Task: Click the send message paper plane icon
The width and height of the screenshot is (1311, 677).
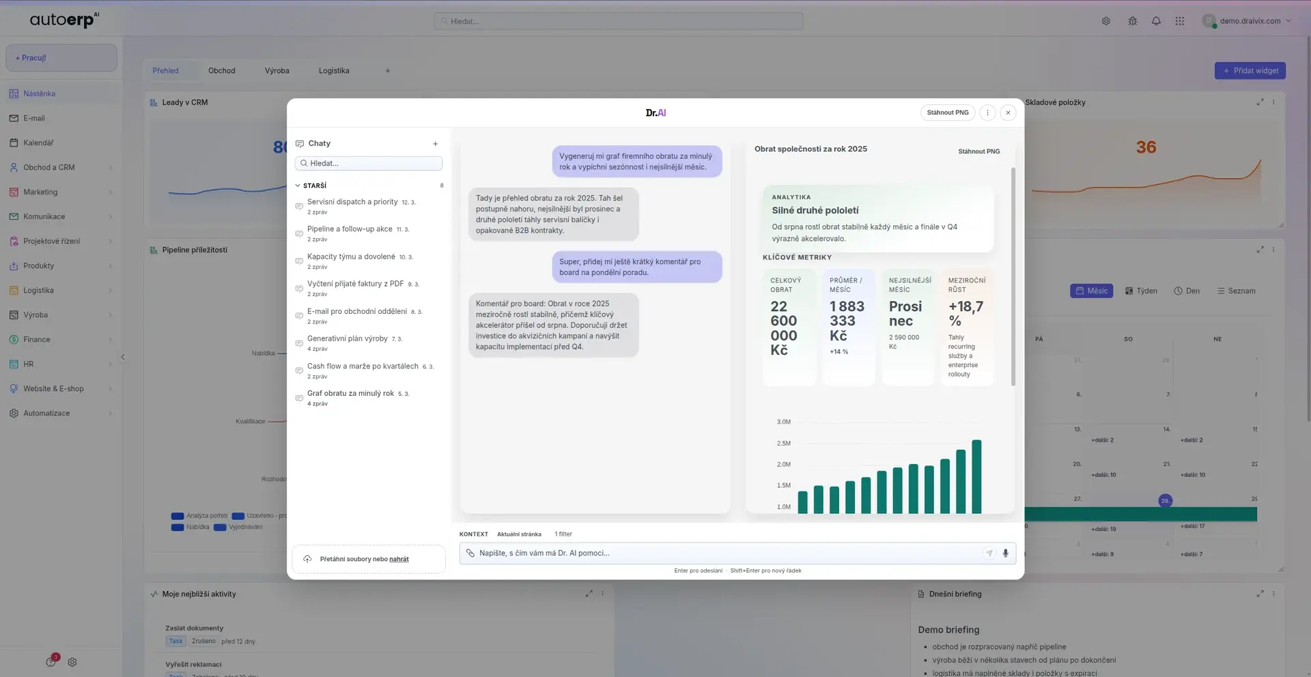Action: point(989,553)
